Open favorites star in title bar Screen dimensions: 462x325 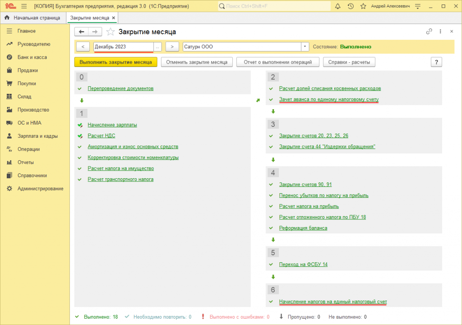(363, 6)
